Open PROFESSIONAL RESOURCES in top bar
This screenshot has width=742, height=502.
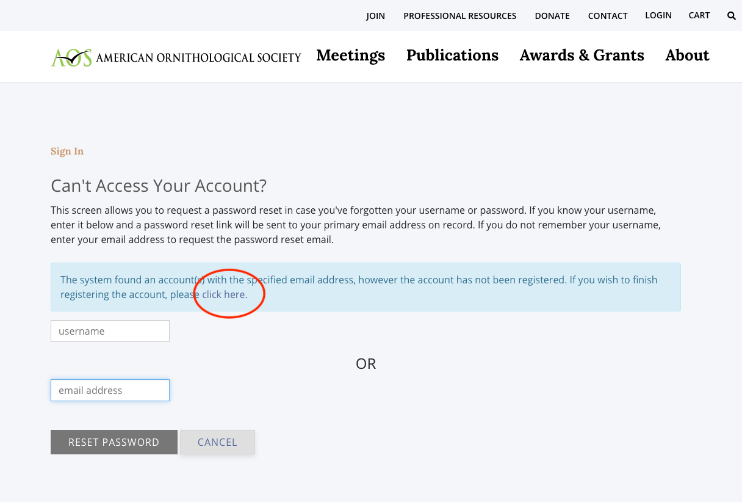pos(459,16)
